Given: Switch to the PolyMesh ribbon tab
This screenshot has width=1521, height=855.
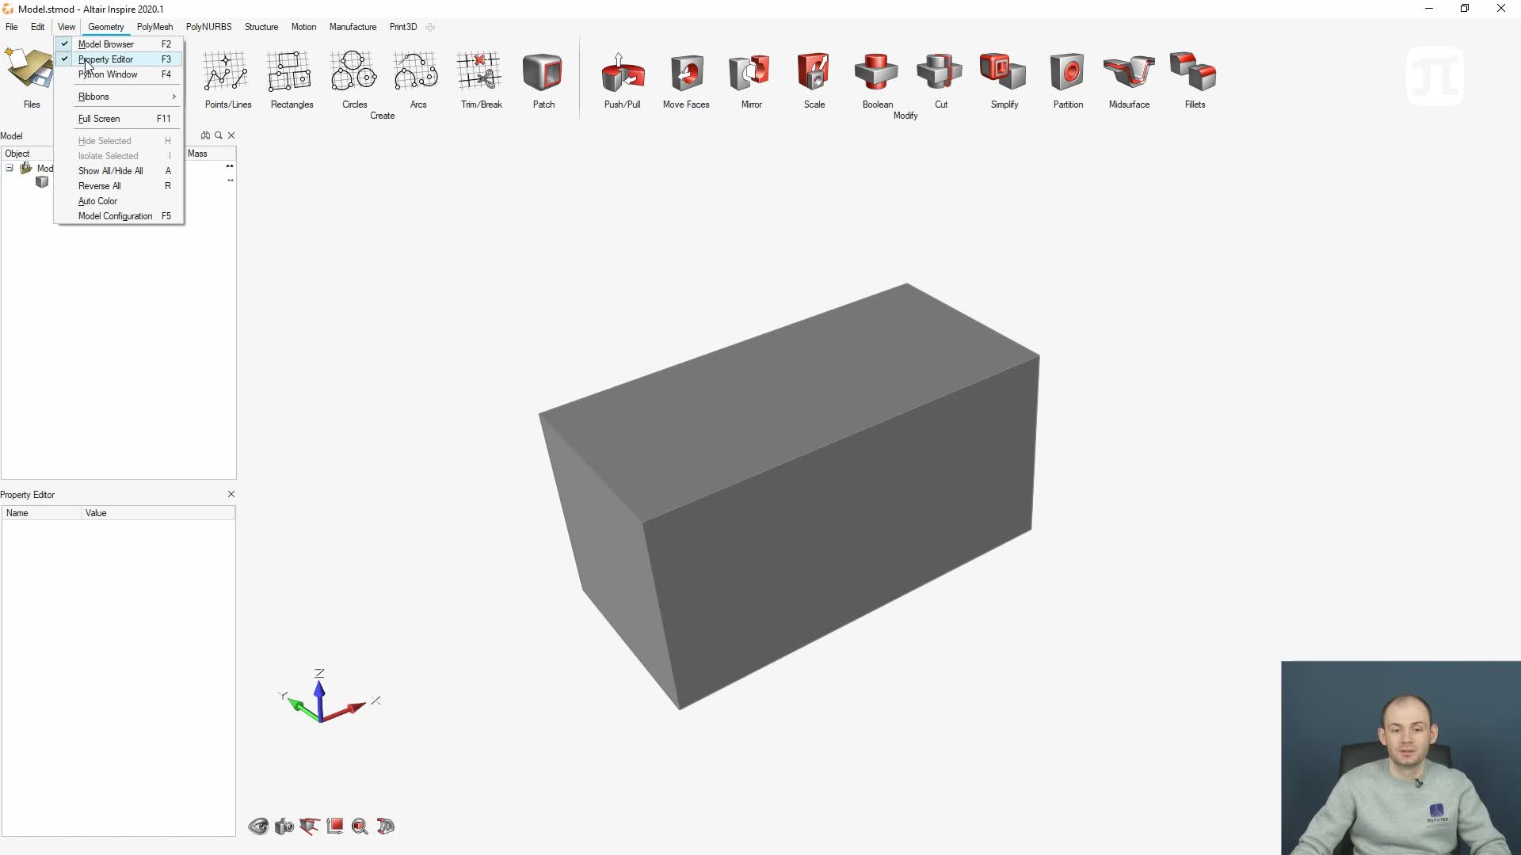Looking at the screenshot, I should 154,27.
